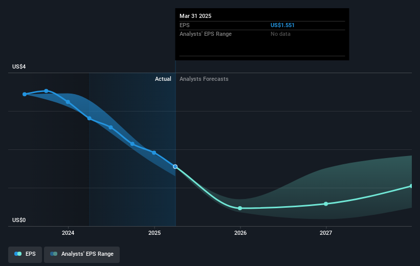Viewport: 420px width, 266px height.
Task: Click the 2024 x-axis label
Action: tap(68, 233)
